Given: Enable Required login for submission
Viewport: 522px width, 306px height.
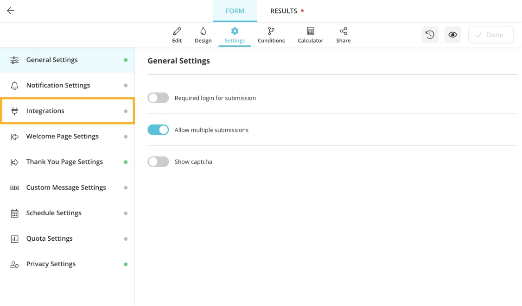Looking at the screenshot, I should [x=158, y=98].
